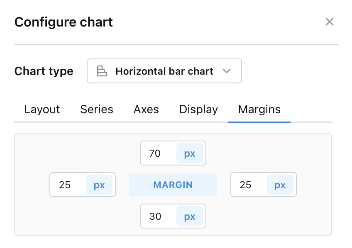Switch to the Layout tab
This screenshot has width=352, height=248.
click(x=42, y=109)
